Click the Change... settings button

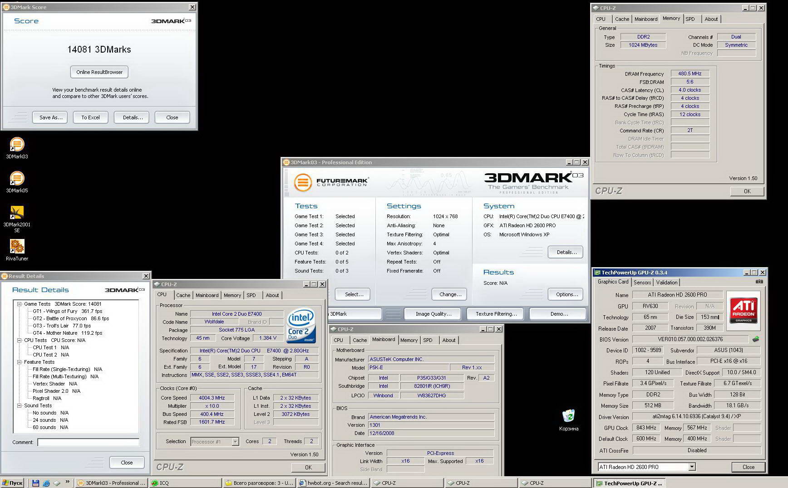450,294
